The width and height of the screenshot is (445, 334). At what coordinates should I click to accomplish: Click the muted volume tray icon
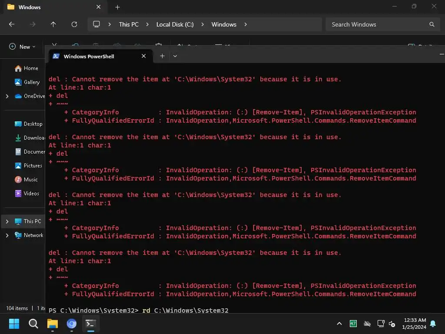tap(392, 324)
